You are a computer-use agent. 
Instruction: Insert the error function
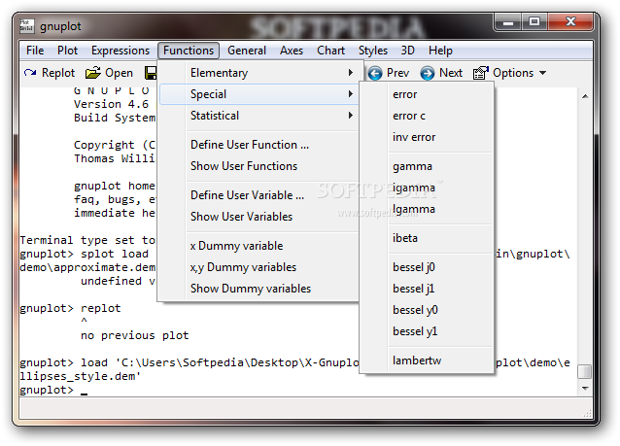427,94
